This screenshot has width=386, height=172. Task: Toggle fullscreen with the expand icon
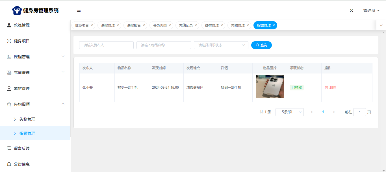click(352, 10)
